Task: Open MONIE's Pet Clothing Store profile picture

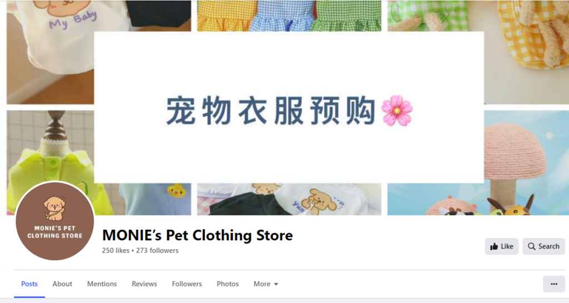Action: click(55, 221)
